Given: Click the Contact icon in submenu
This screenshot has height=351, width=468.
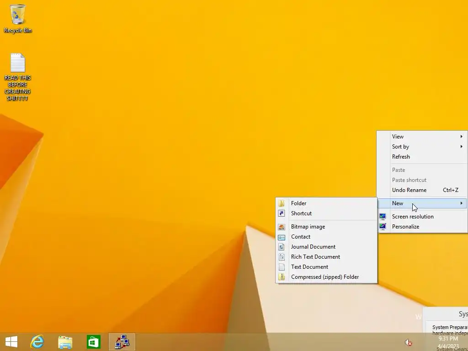Looking at the screenshot, I should click(x=281, y=237).
